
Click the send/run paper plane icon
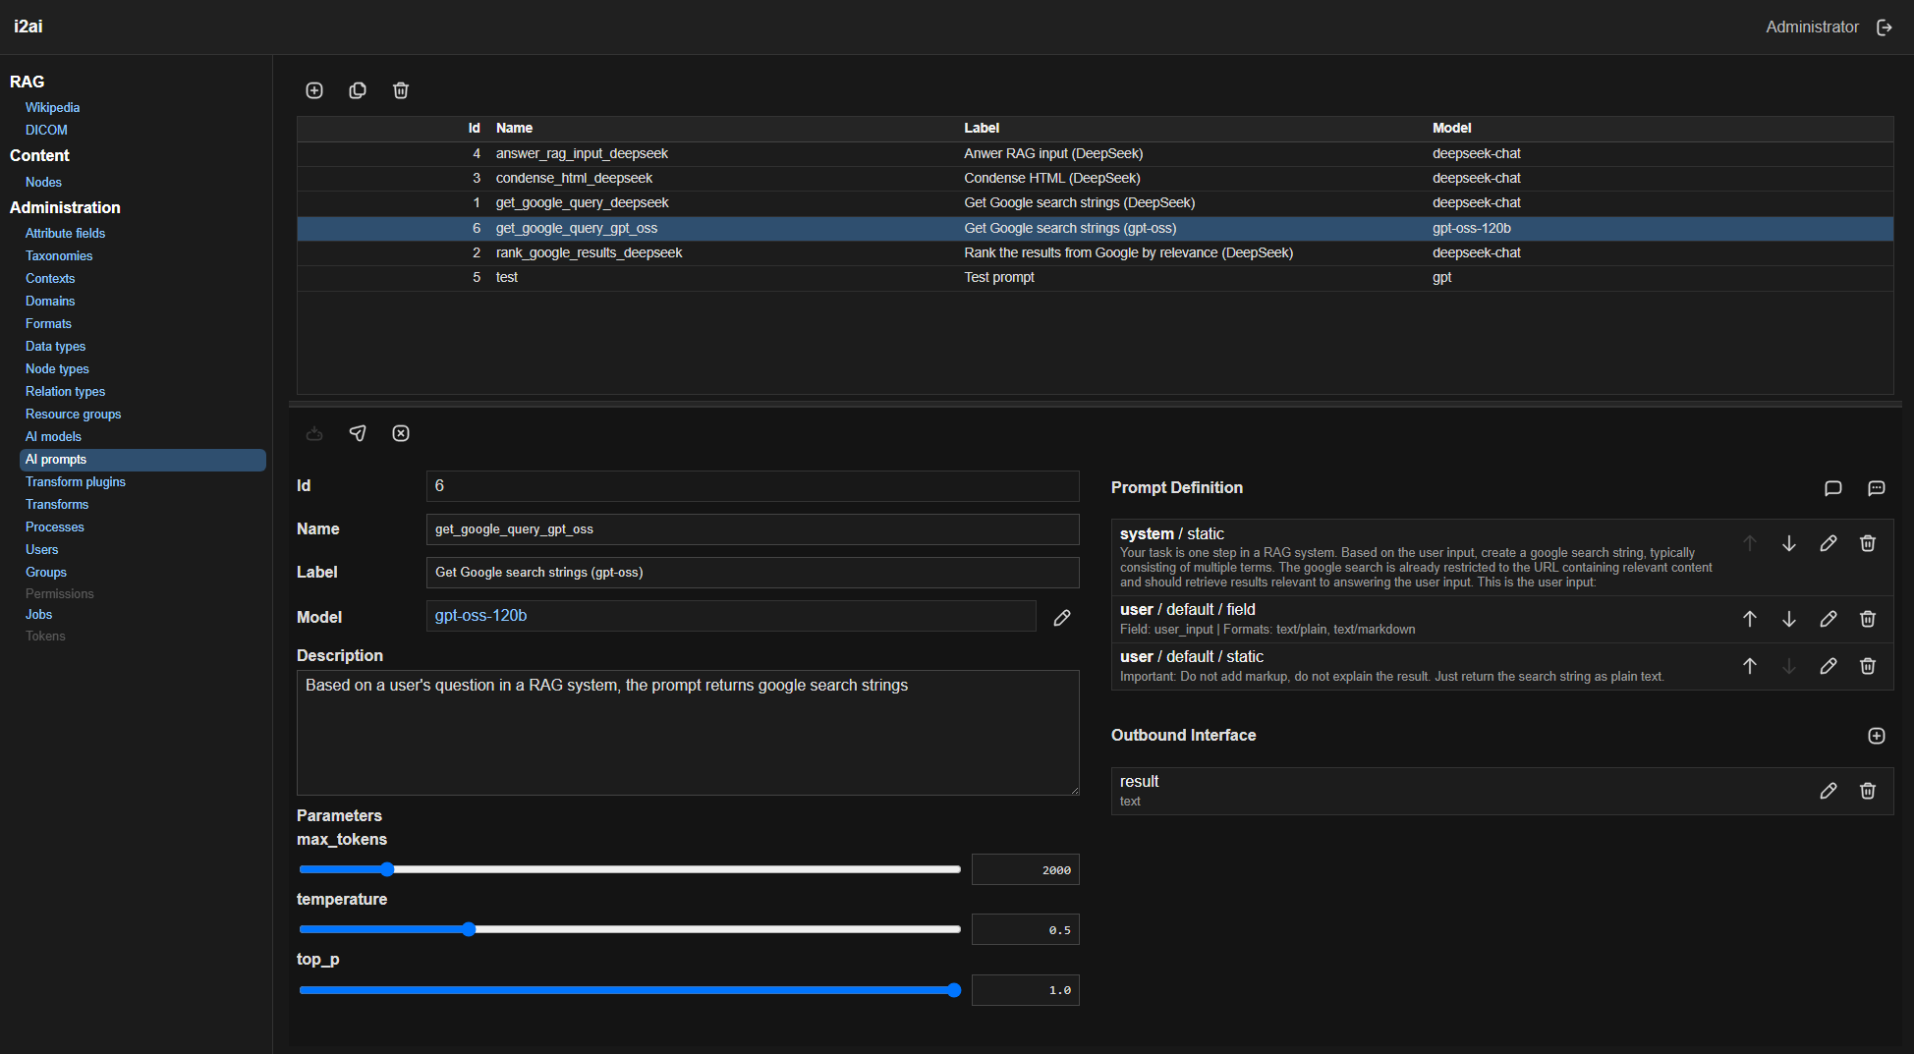[358, 433]
